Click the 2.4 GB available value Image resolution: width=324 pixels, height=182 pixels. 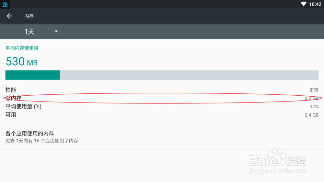[x=311, y=115]
